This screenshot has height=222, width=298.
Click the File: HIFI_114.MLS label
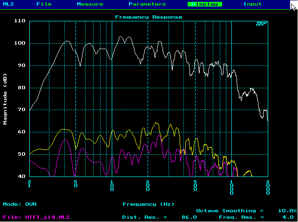pyautogui.click(x=36, y=217)
